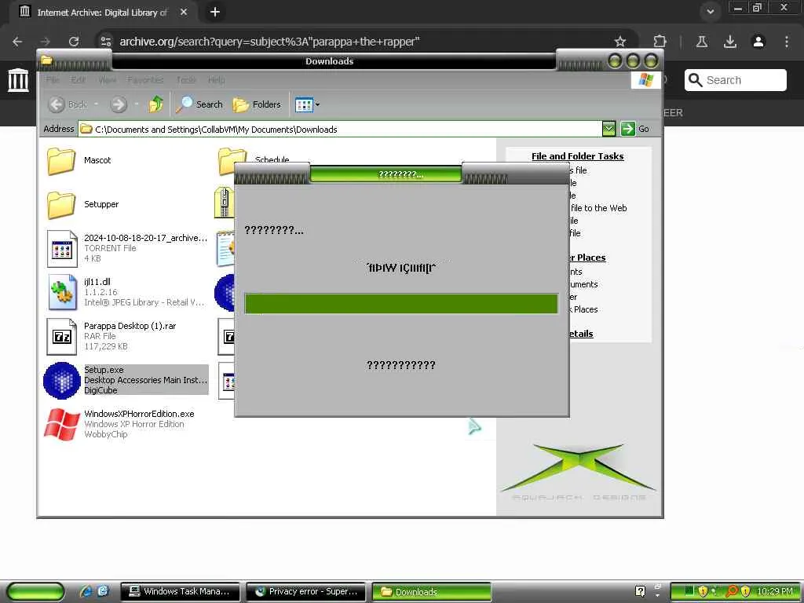
Task: Launch Internet Explorer quick launch icon
Action: coord(86,591)
